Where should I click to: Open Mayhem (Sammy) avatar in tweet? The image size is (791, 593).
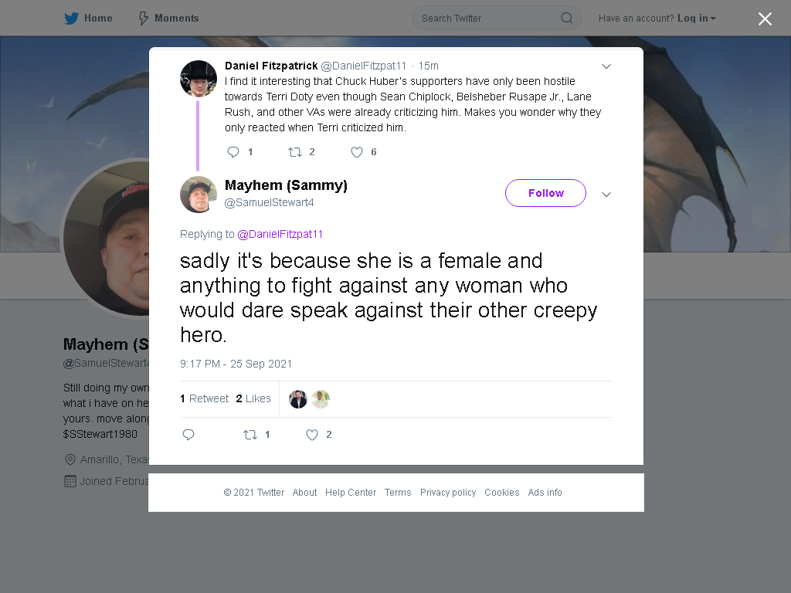199,195
